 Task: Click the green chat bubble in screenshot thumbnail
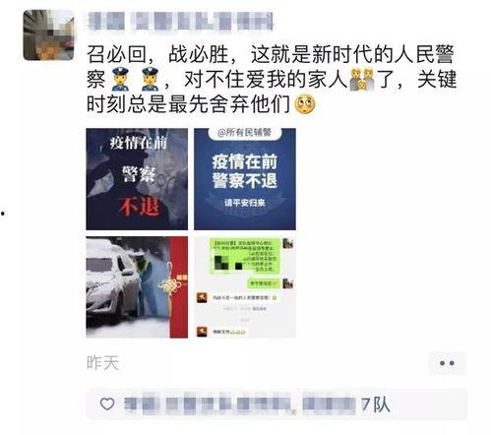(x=245, y=256)
